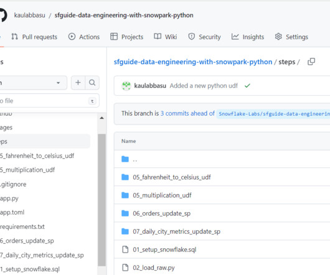Switch to the Pull requests tab
Image resolution: width=330 pixels, height=275 pixels.
tap(34, 37)
